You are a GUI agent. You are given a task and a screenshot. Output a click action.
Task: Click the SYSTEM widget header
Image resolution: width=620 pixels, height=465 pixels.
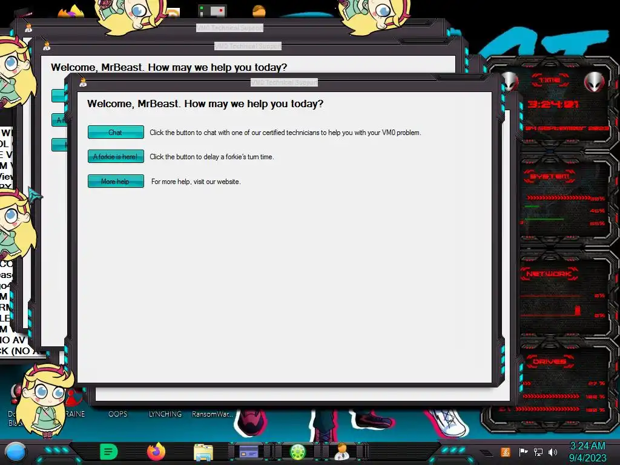550,176
